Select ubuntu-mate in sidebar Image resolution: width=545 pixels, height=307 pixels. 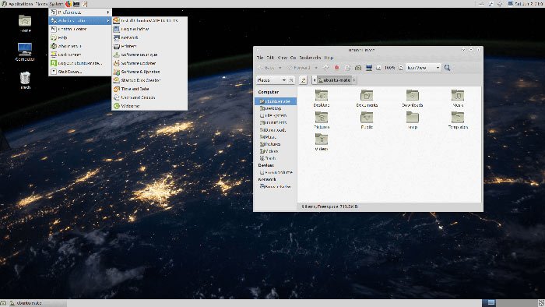pos(276,101)
